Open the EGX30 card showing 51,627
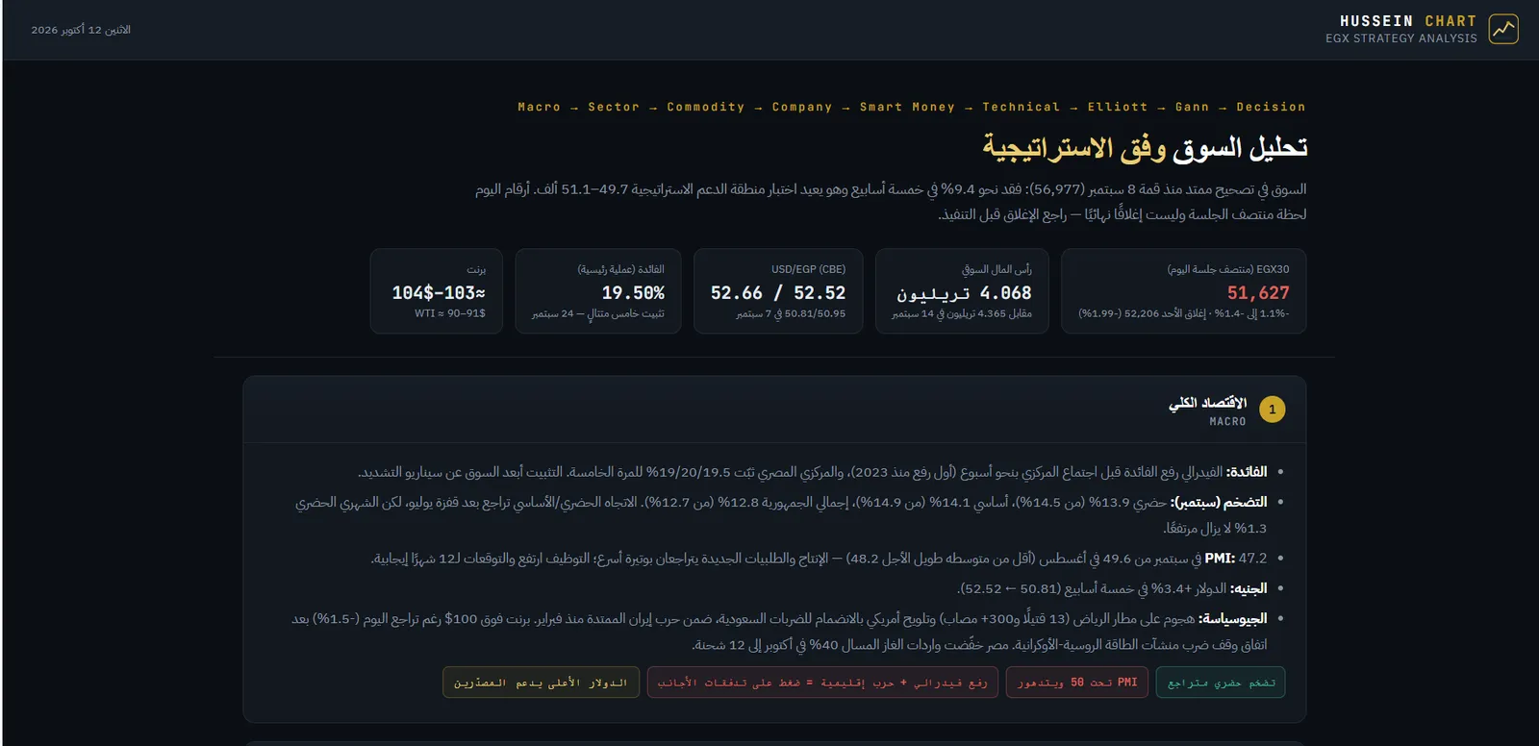 pyautogui.click(x=1183, y=291)
